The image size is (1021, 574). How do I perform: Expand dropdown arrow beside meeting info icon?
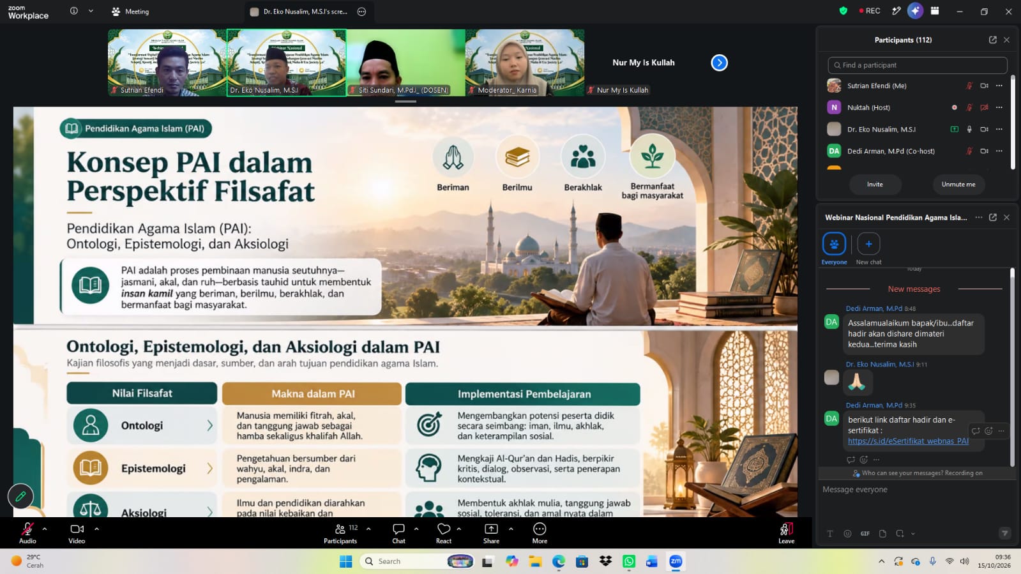[91, 11]
